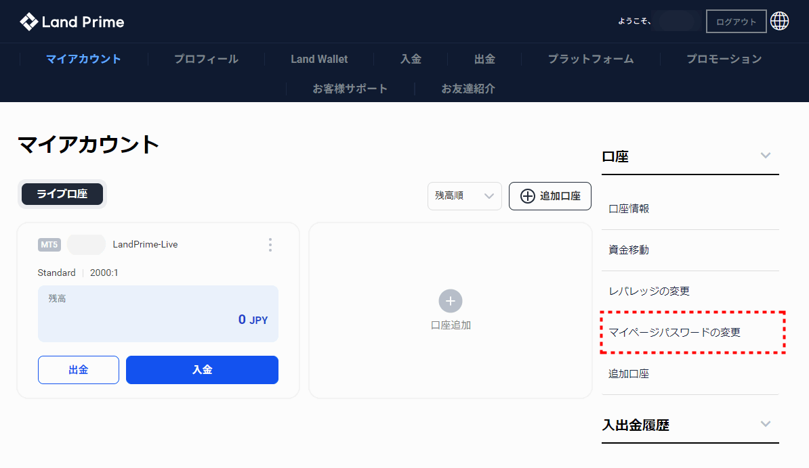Click the 0 JPY balance value
The image size is (809, 468).
click(x=253, y=320)
